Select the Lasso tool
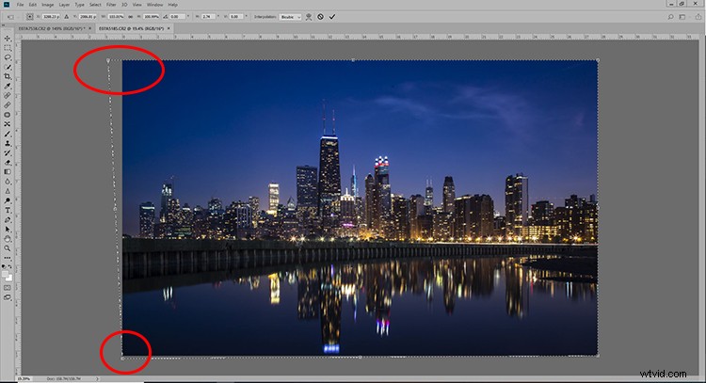 click(x=8, y=57)
